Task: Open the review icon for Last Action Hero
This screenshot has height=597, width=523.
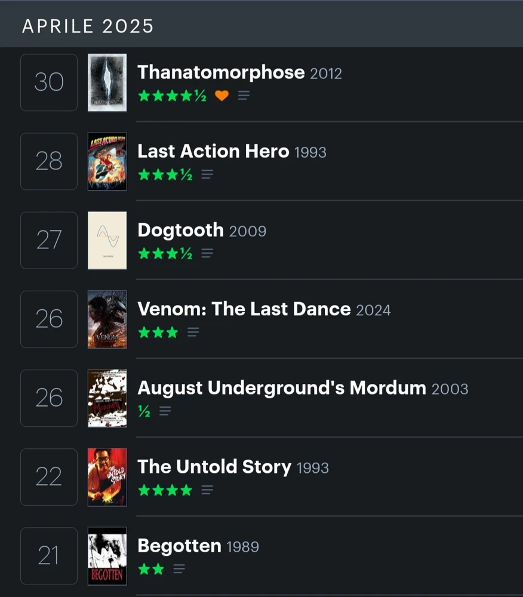Action: coord(207,174)
